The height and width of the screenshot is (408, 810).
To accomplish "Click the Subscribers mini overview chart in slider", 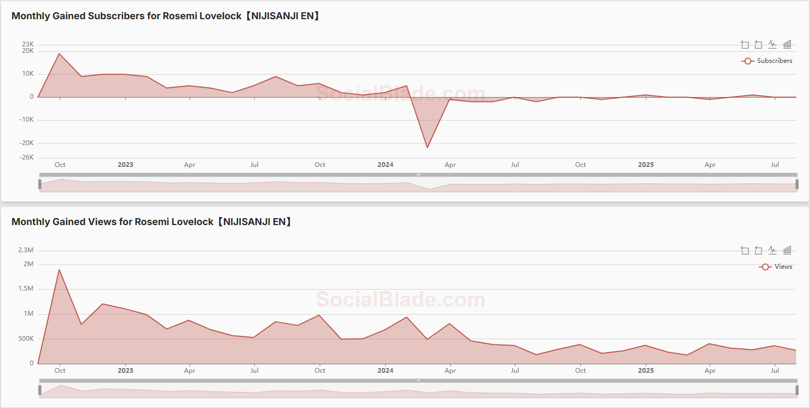I will (x=418, y=185).
